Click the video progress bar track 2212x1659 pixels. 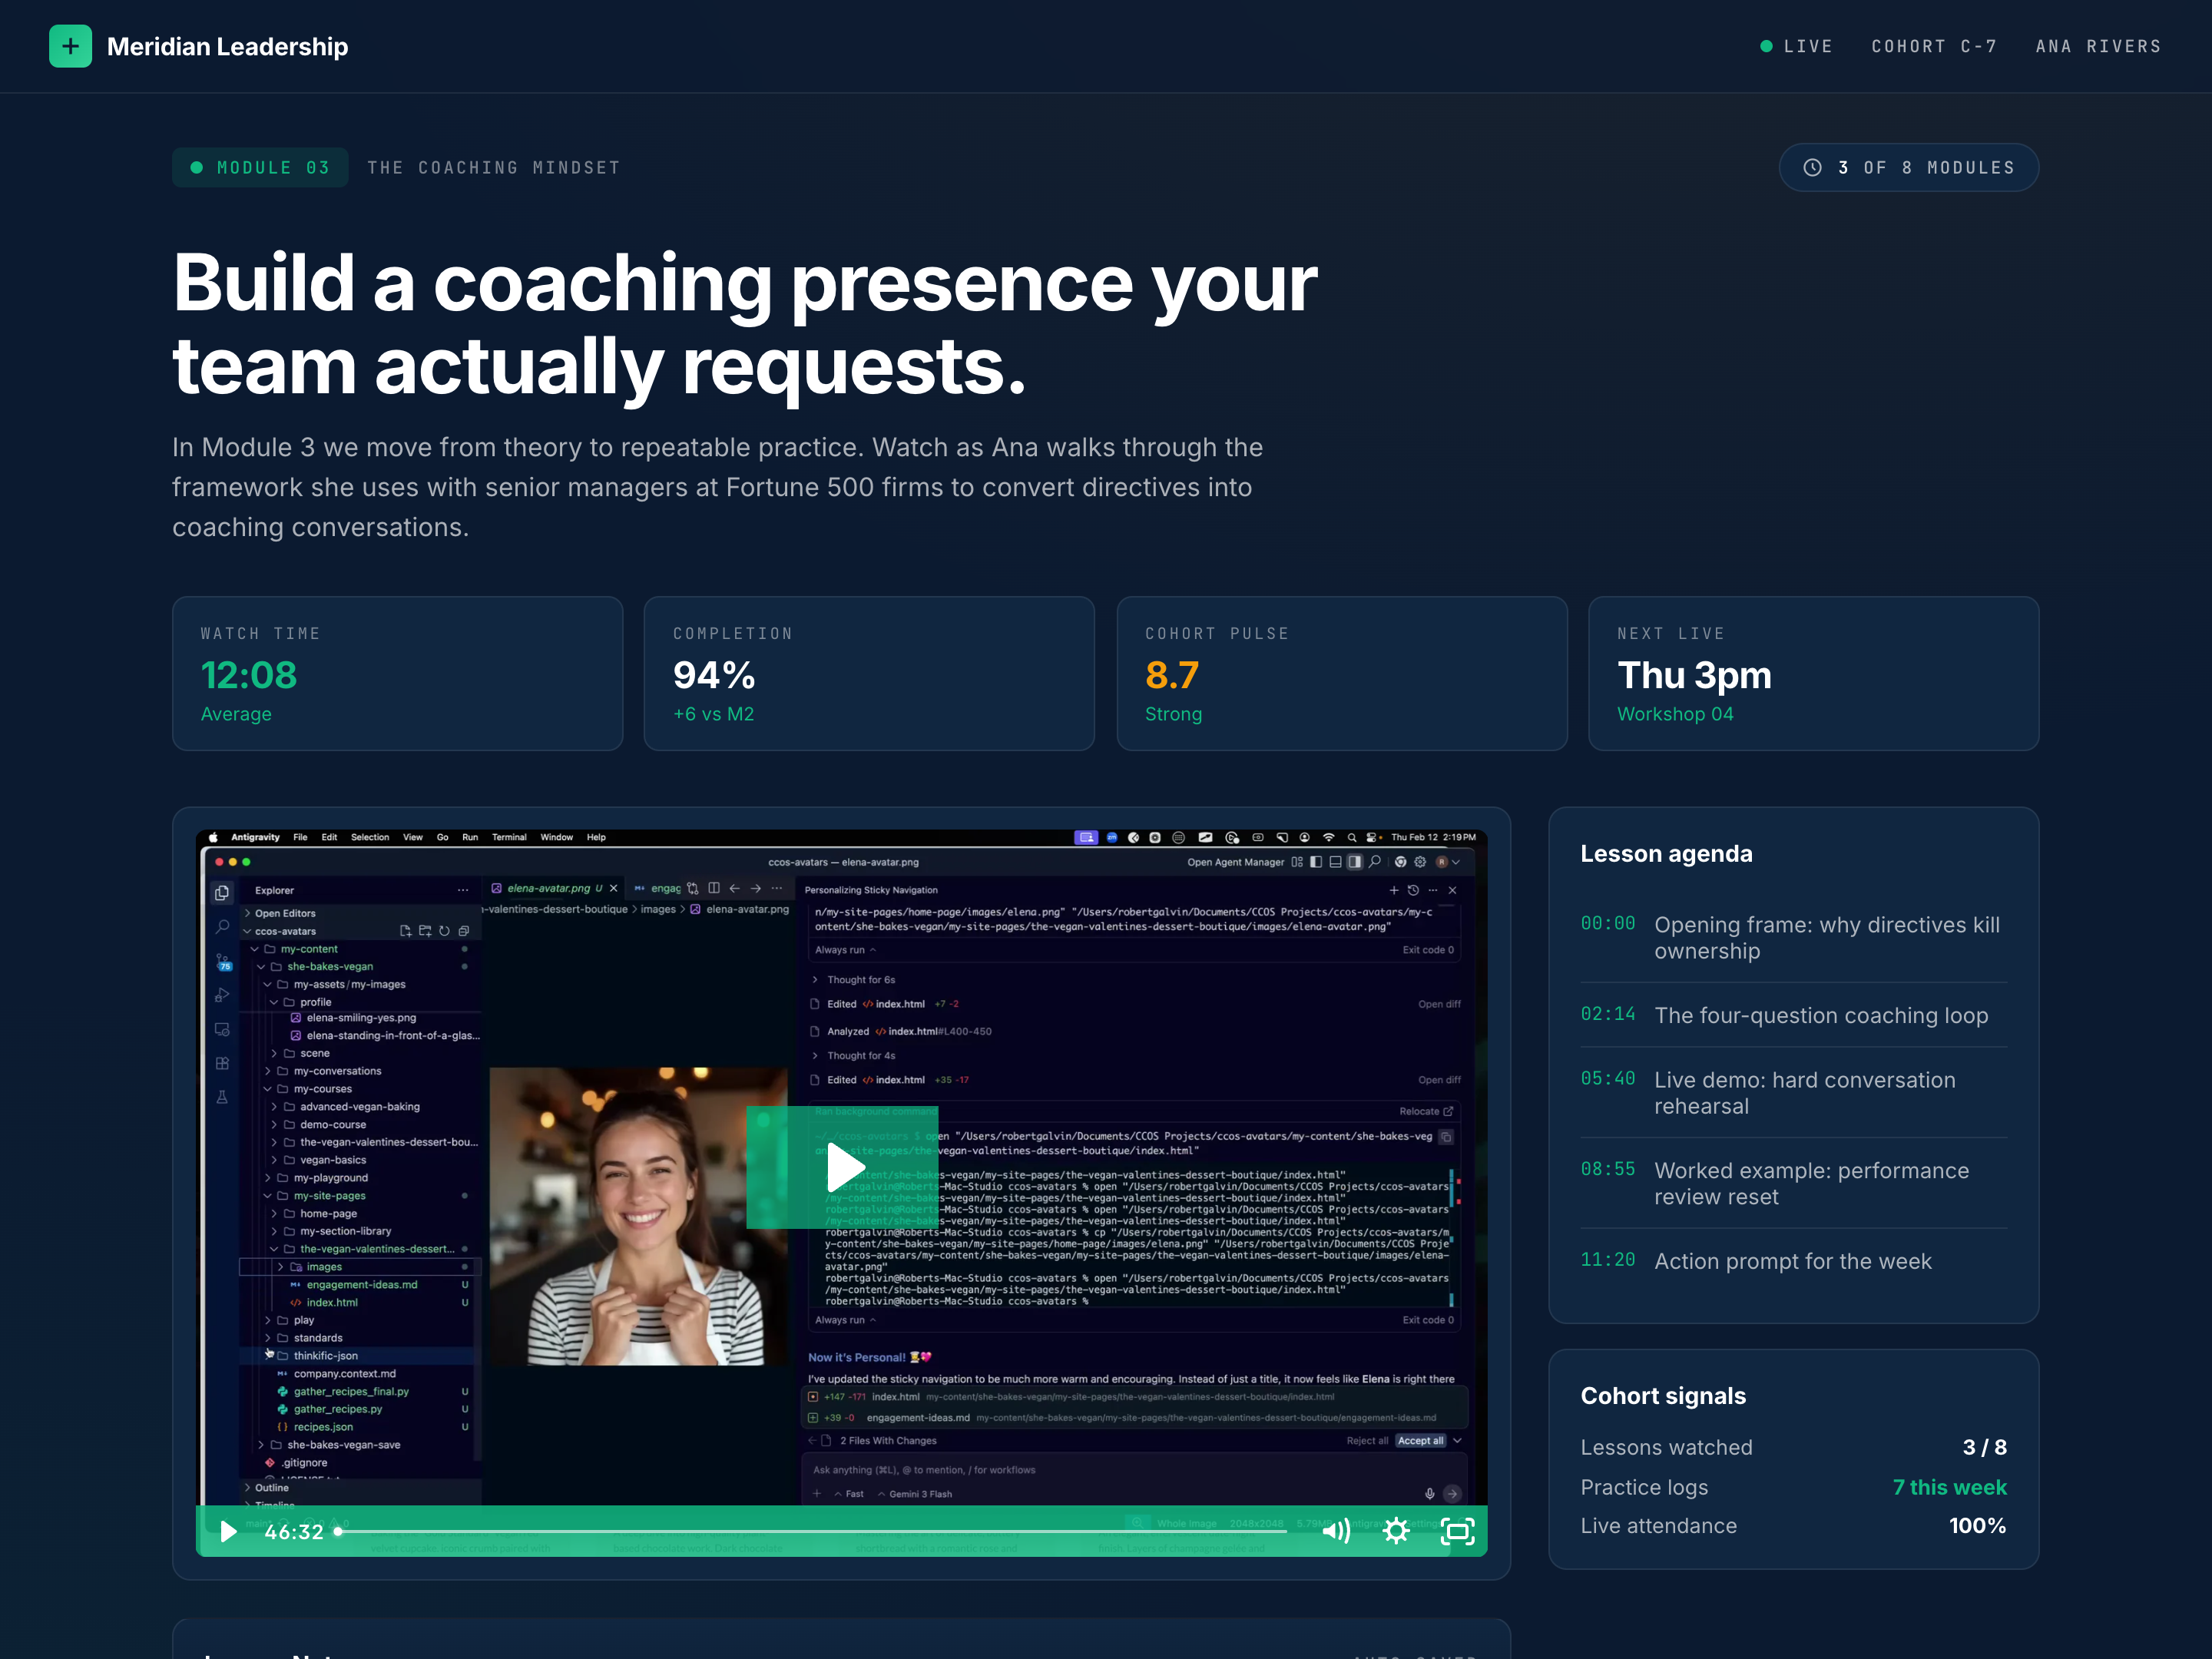(812, 1531)
